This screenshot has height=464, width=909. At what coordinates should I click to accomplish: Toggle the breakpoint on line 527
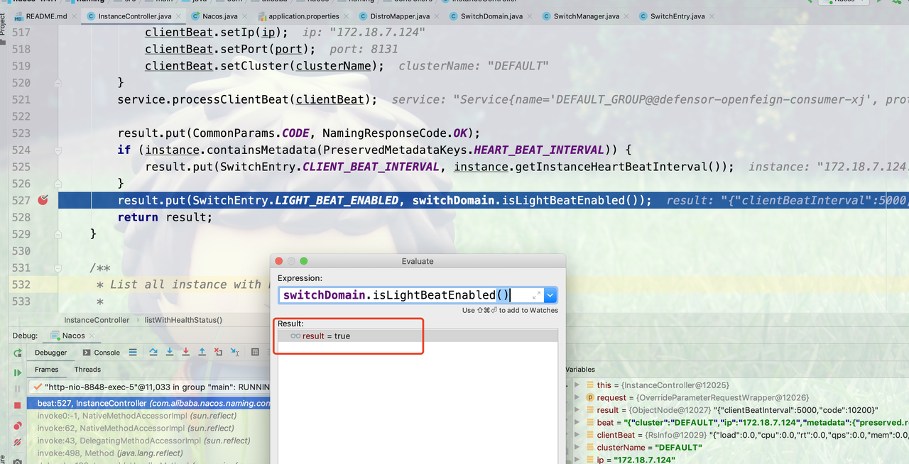tap(43, 201)
